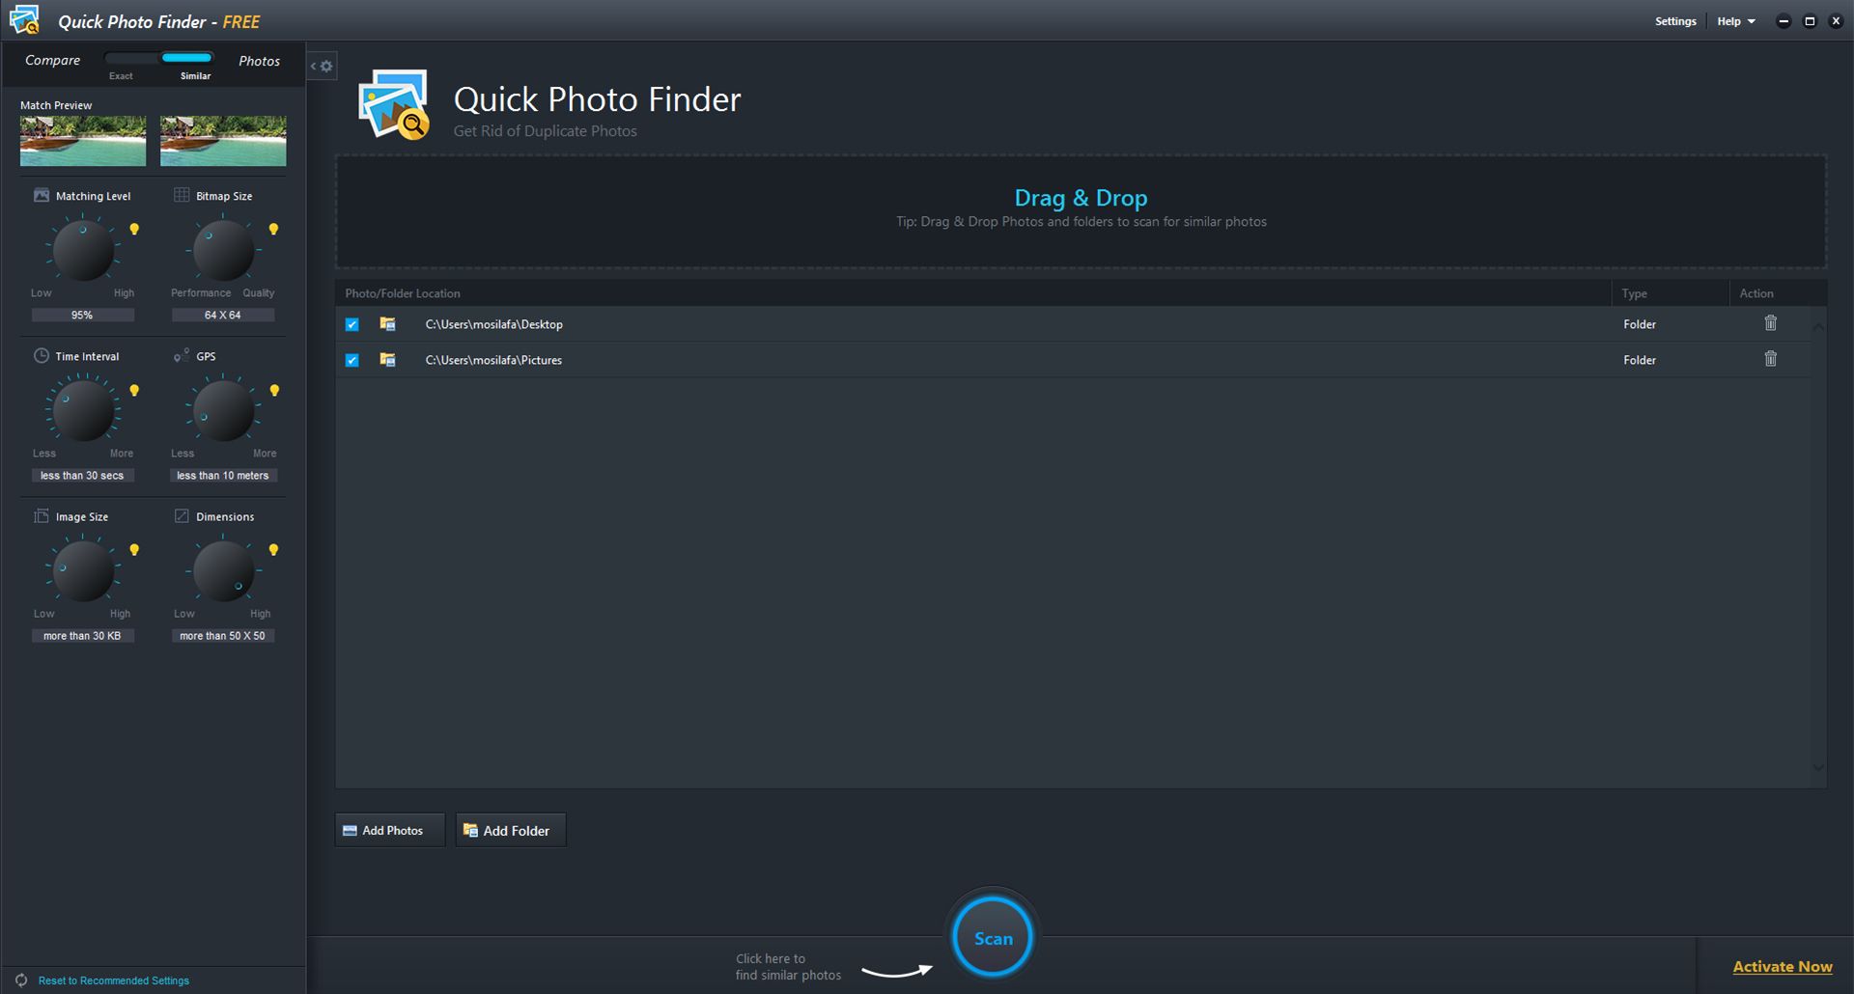The image size is (1854, 994).
Task: Open the Help dropdown menu
Action: pyautogui.click(x=1735, y=21)
